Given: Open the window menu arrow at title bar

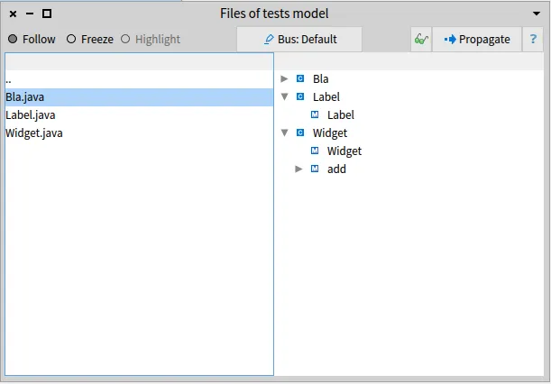Looking at the screenshot, I should (x=537, y=14).
